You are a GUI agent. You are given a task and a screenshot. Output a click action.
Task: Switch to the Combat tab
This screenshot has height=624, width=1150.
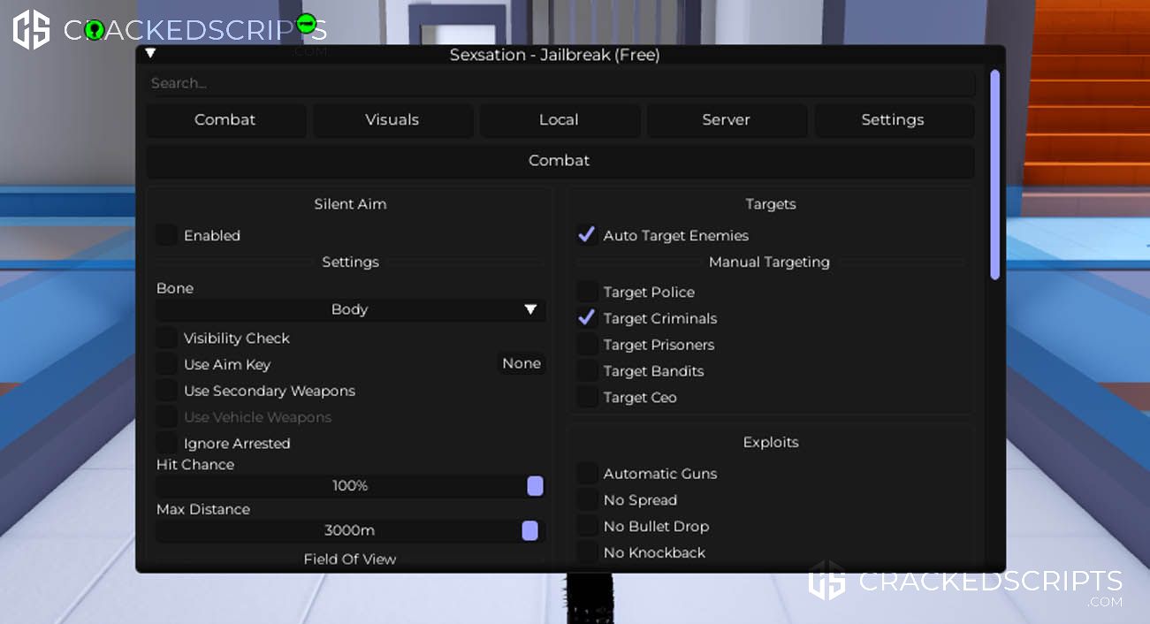(x=225, y=120)
